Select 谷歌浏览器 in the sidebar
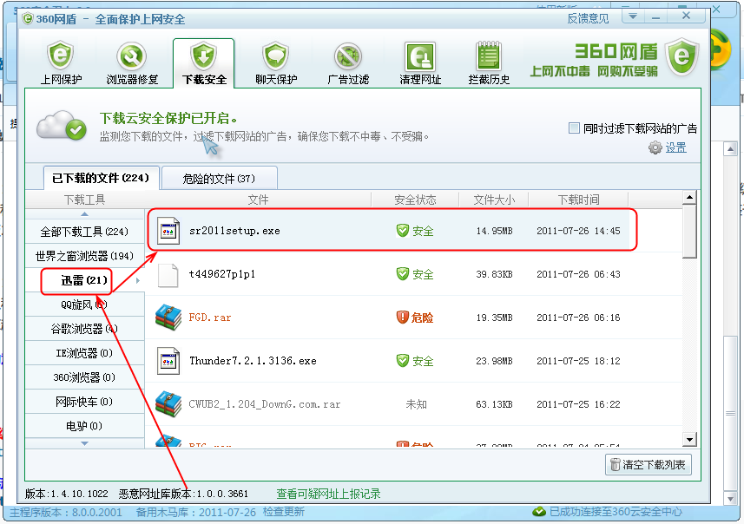The image size is (744, 524). point(84,329)
